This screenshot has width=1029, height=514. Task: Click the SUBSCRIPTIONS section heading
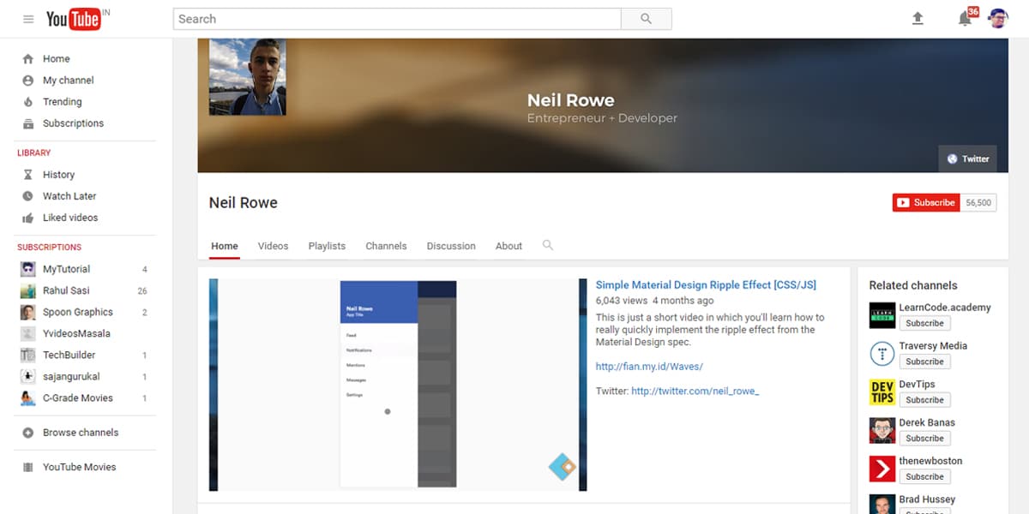point(49,248)
